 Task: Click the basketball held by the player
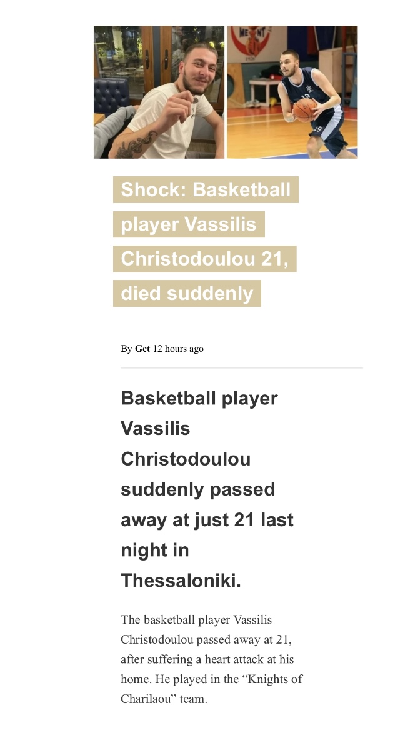304,110
